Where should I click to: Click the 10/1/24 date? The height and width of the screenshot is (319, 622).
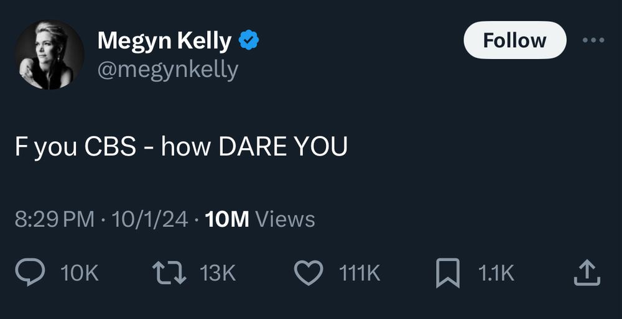150,219
